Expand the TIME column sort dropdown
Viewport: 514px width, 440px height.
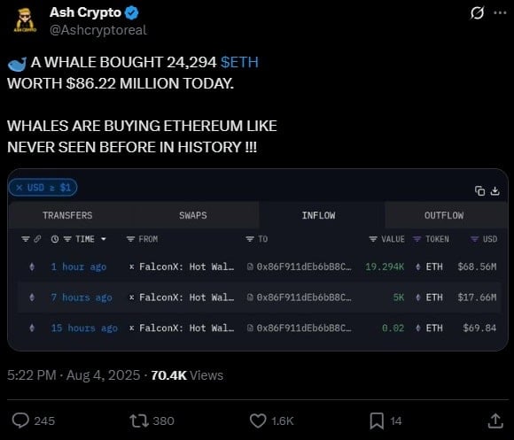coord(104,239)
